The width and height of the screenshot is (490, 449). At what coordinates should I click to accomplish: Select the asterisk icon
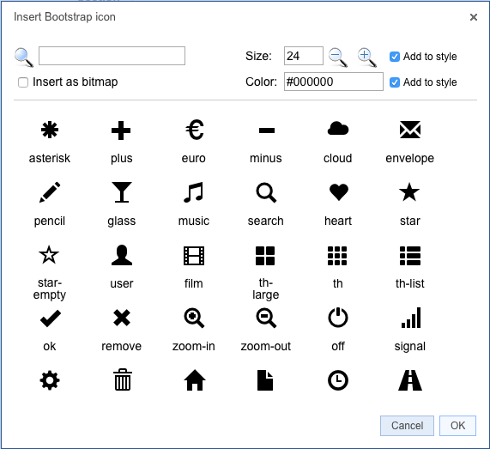50,130
